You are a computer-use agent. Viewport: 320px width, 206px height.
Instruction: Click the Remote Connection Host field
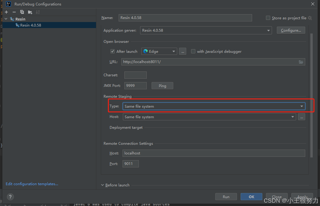pos(214,153)
